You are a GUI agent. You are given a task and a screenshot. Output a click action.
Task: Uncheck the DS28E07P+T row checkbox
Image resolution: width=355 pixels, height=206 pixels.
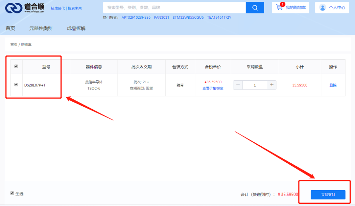tap(15, 84)
